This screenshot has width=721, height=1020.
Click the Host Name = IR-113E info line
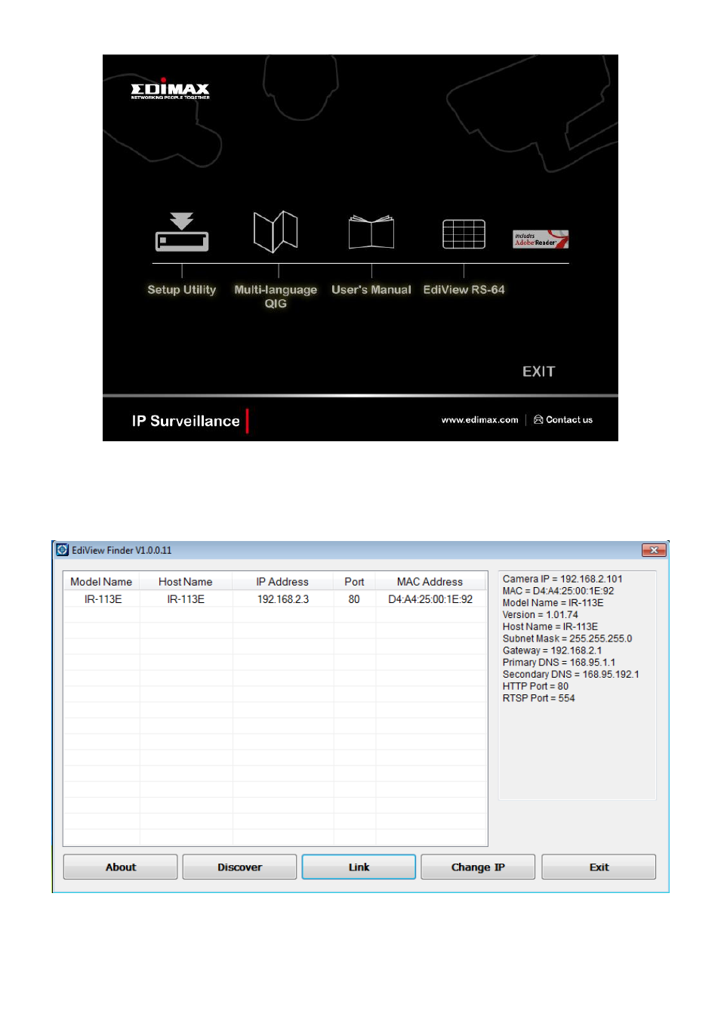[x=550, y=627]
